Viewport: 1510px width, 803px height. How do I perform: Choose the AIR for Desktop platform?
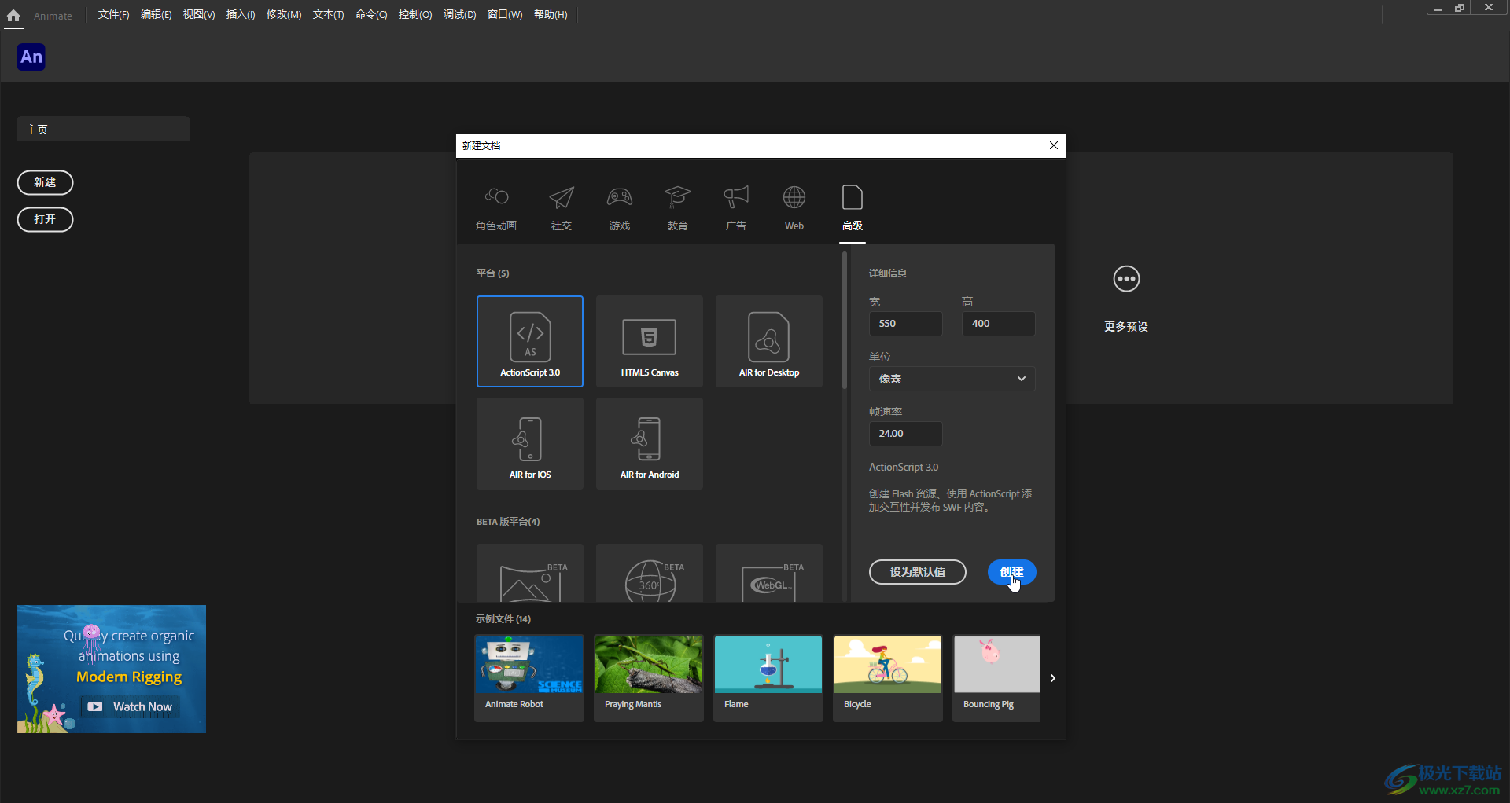click(769, 341)
